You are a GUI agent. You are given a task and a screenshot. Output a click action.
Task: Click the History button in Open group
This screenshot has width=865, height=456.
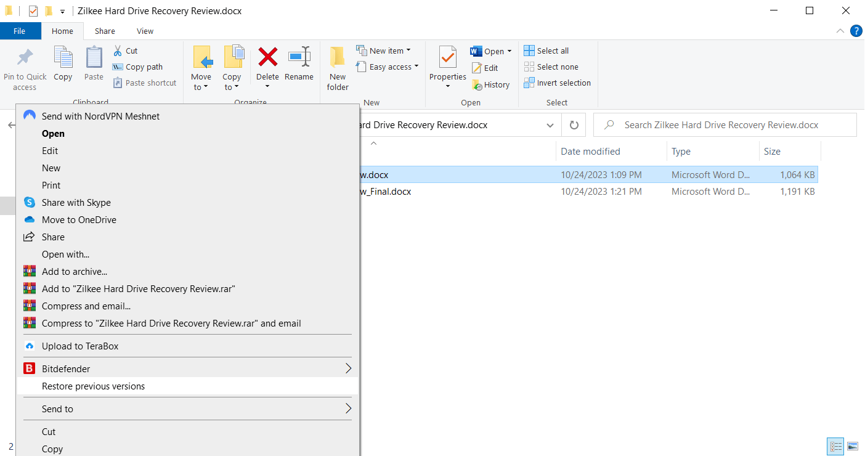[491, 84]
